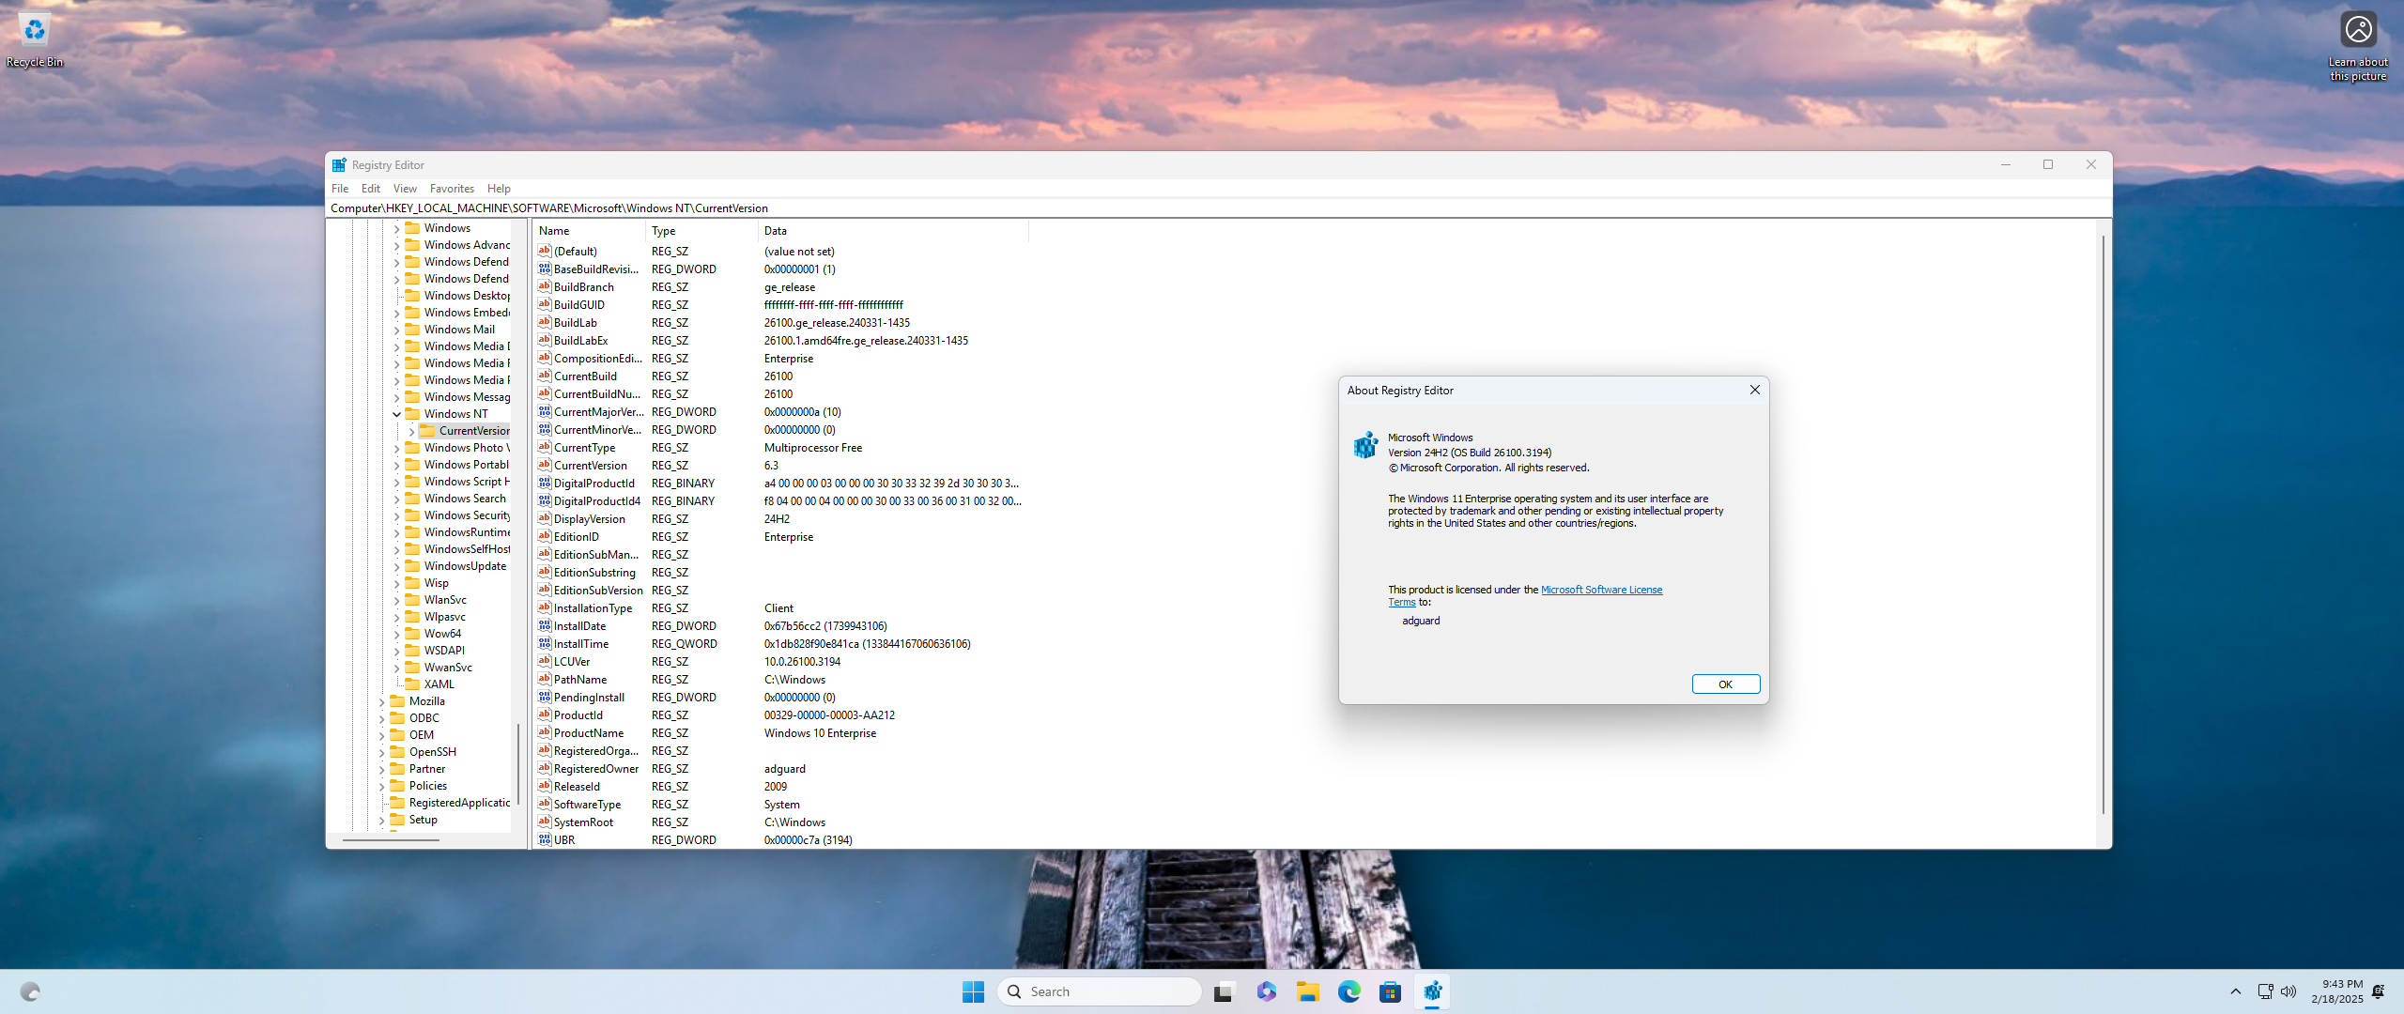The image size is (2404, 1014).
Task: Click OK in About Registry Editor dialog
Action: coord(1725,684)
